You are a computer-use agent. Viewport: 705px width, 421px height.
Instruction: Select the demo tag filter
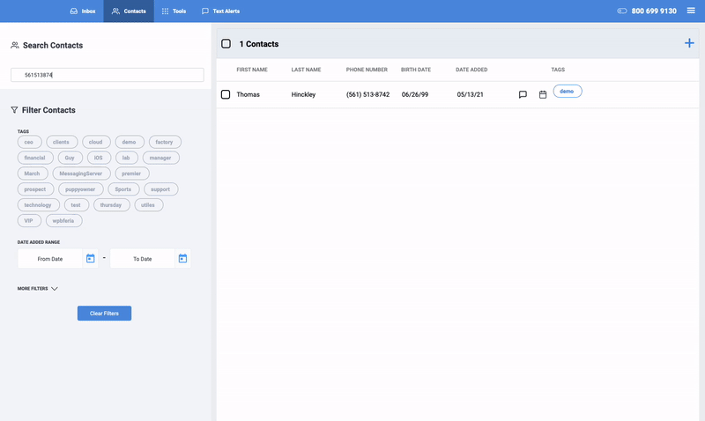click(x=130, y=142)
